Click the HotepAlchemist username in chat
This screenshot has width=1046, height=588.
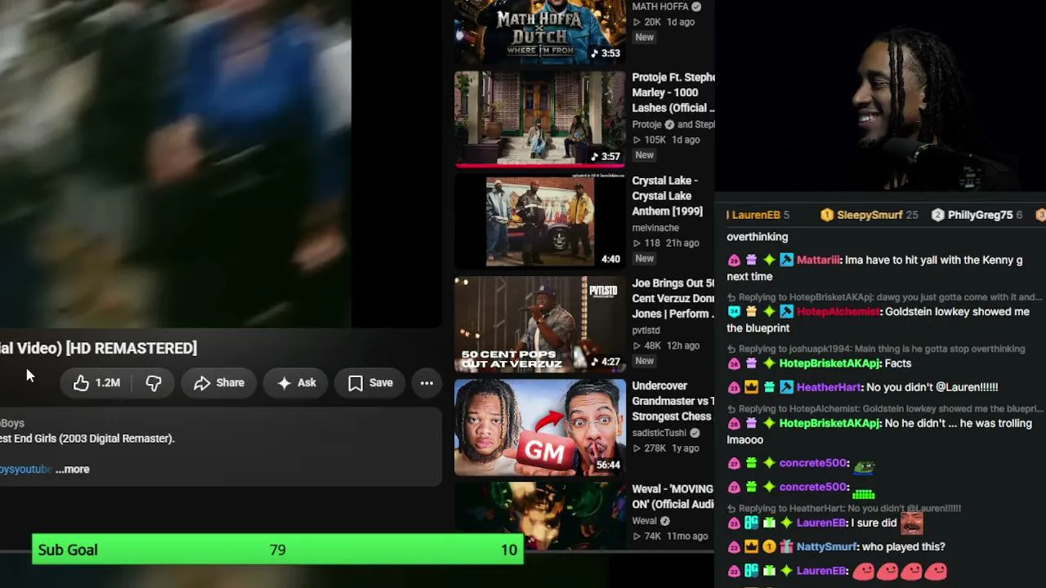click(x=838, y=312)
